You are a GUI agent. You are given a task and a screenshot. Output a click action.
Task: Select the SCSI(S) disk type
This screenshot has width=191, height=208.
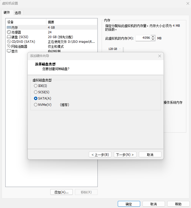click(36, 92)
